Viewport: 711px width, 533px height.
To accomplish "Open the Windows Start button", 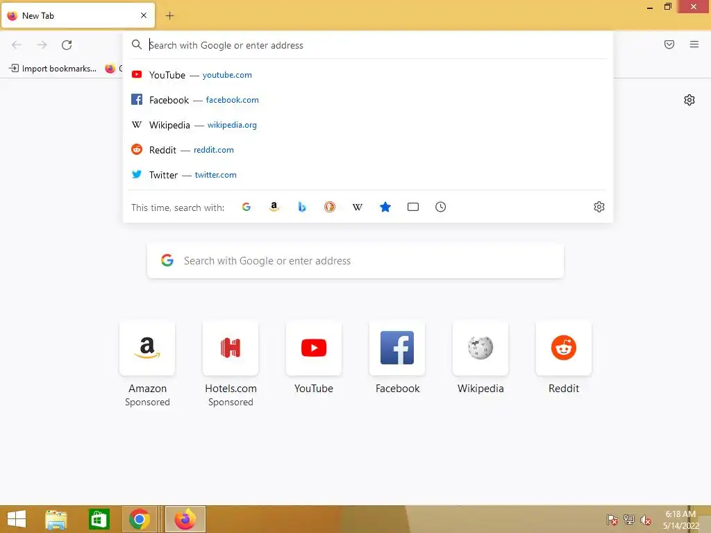I will [x=17, y=519].
